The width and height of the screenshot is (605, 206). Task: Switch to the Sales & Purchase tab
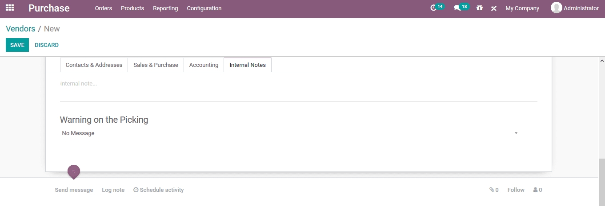click(156, 65)
